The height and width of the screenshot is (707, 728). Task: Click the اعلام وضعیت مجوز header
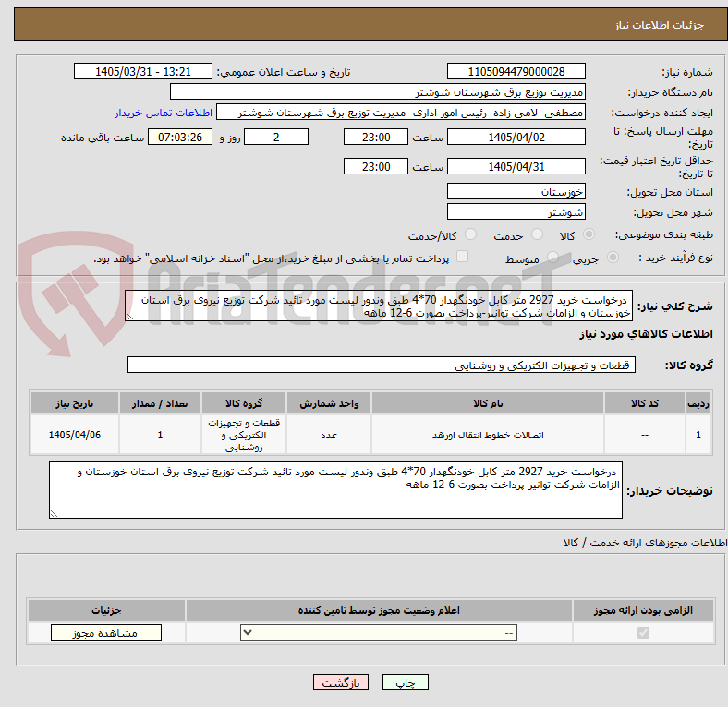[379, 610]
